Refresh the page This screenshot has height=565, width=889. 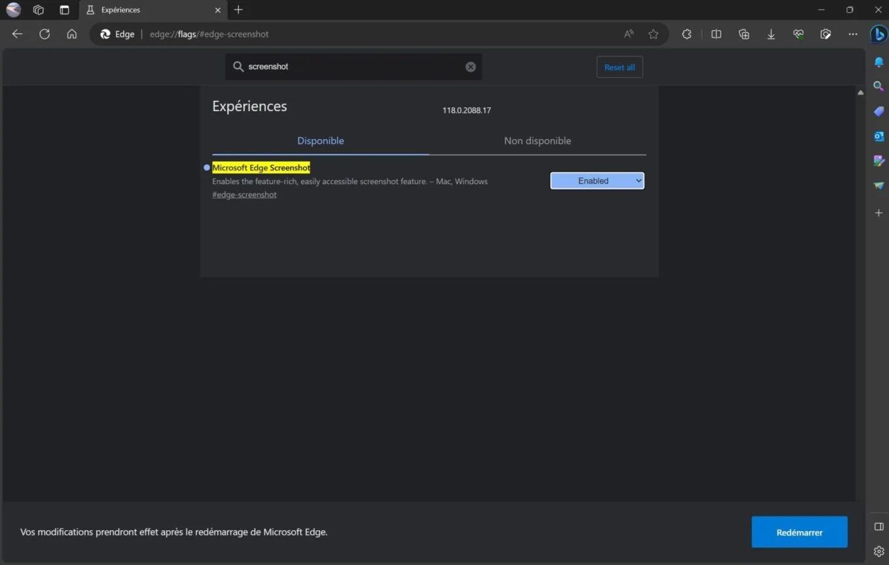[44, 34]
